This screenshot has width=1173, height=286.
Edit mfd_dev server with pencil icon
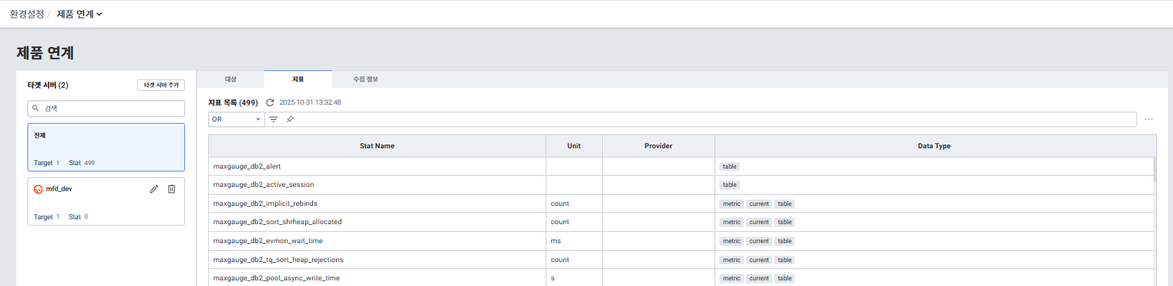(x=154, y=189)
